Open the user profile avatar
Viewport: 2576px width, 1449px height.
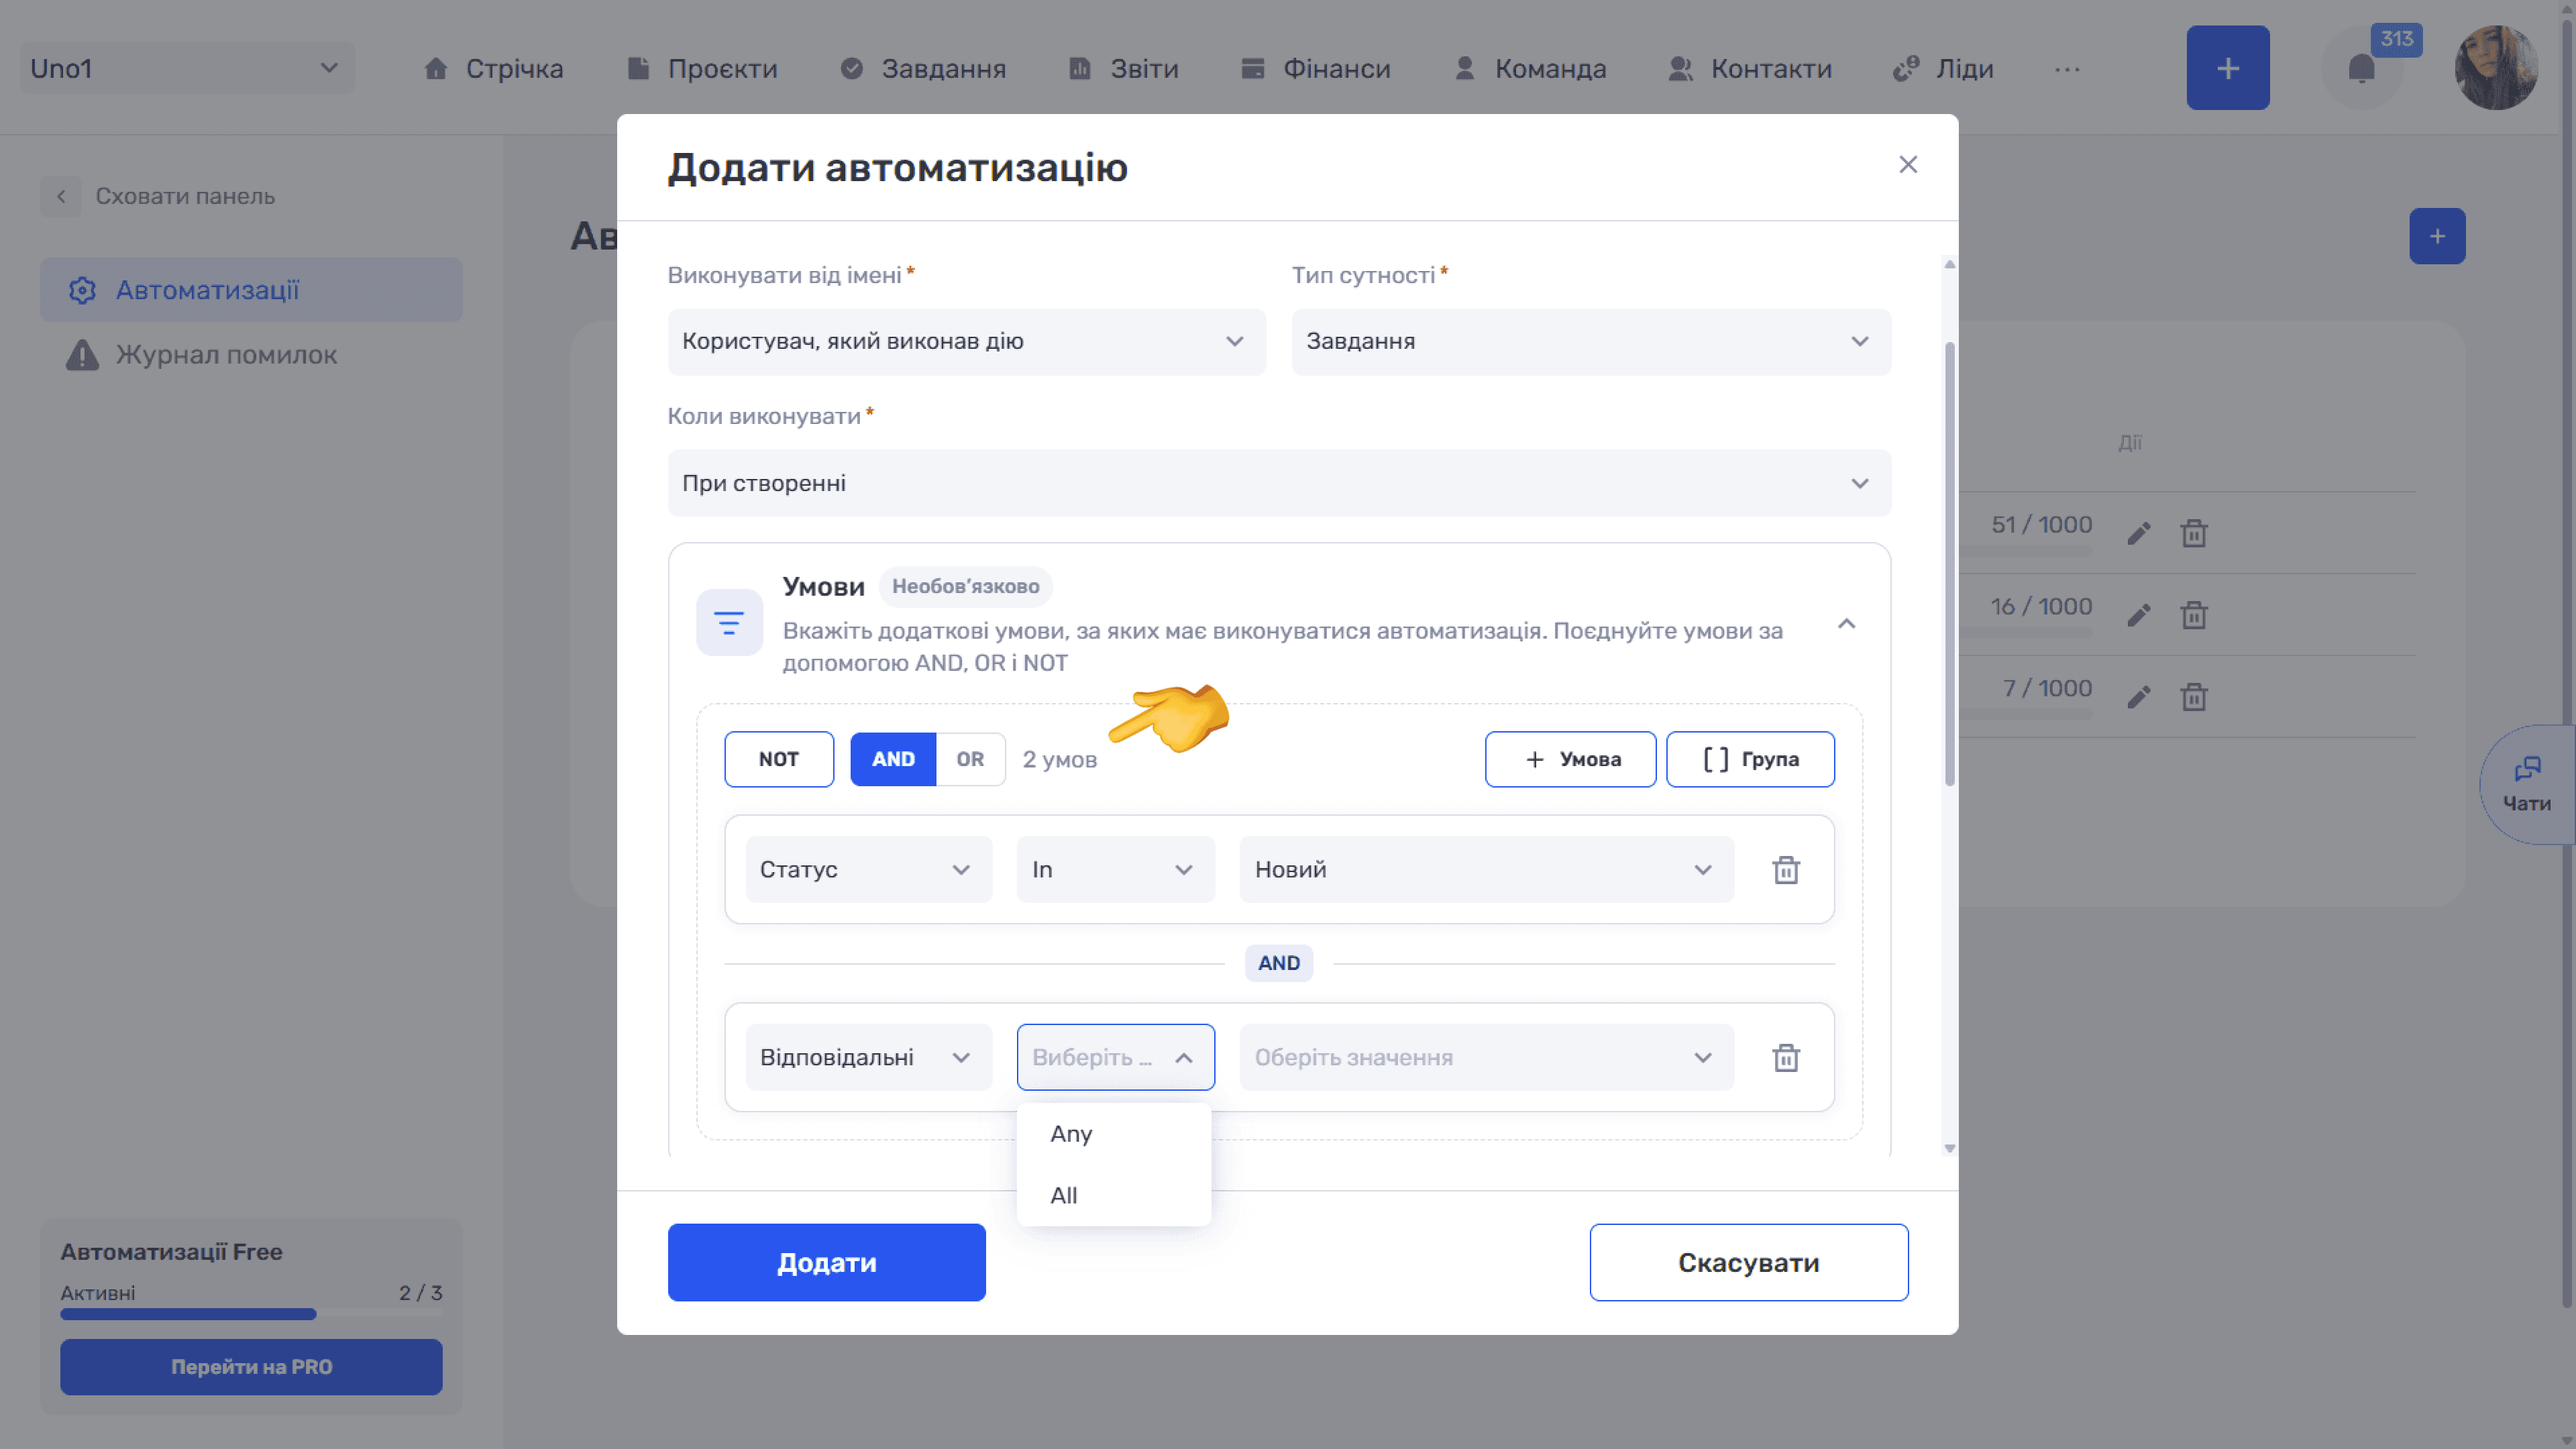[x=2496, y=68]
